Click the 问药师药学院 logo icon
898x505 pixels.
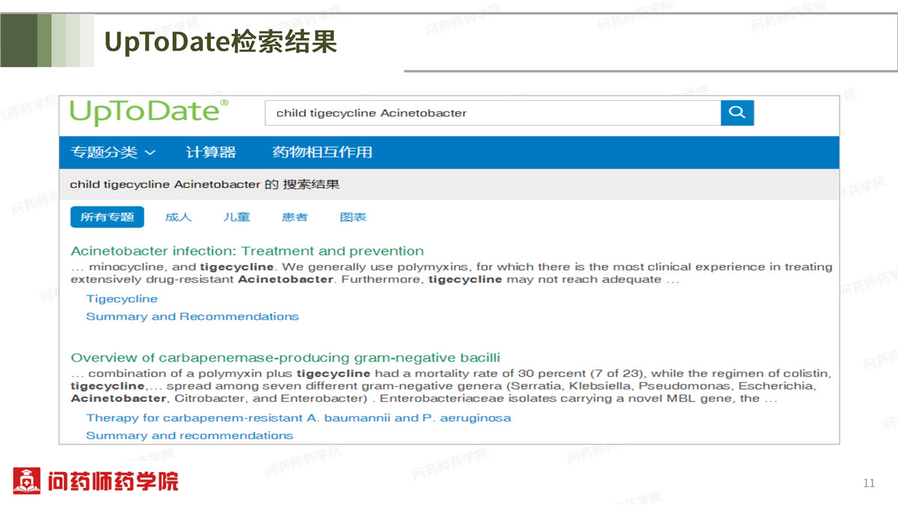pyautogui.click(x=26, y=481)
